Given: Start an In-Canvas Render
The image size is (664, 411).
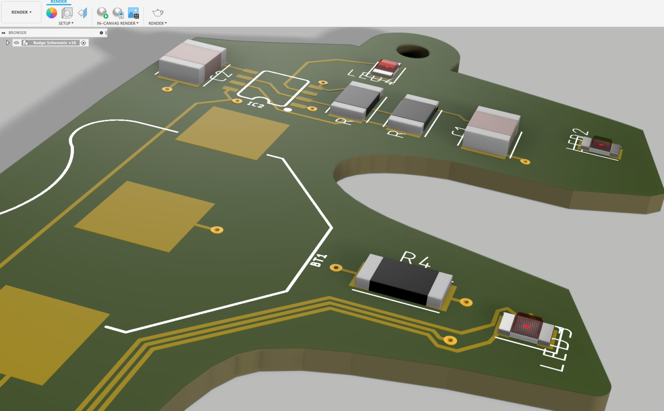Looking at the screenshot, I should coord(102,13).
